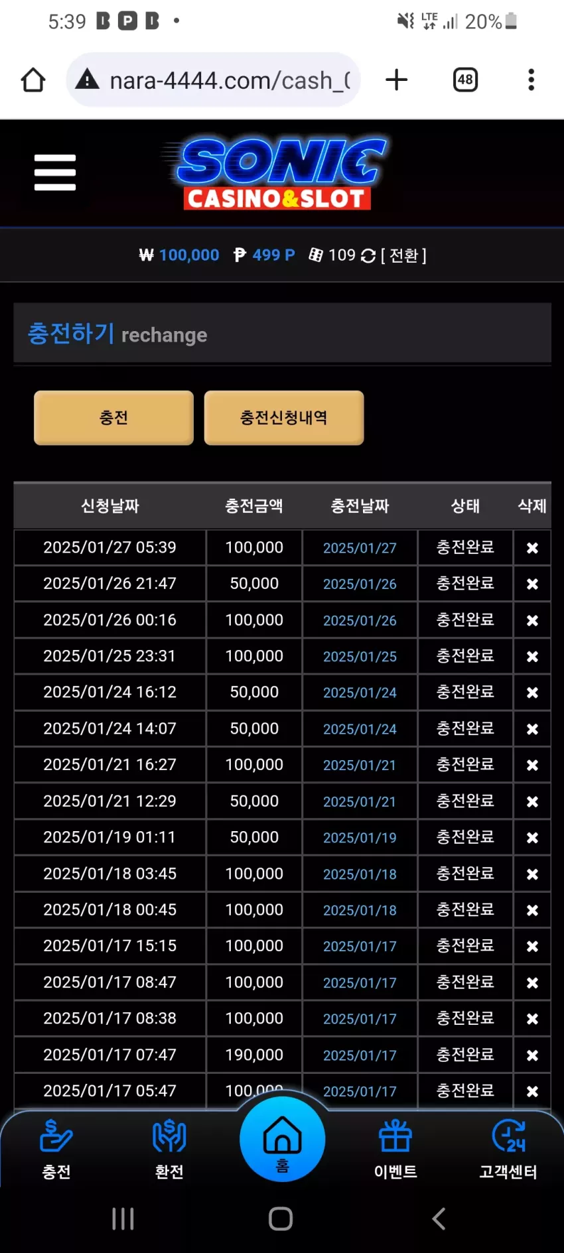Open 고객센터 24-hour support
This screenshot has height=1253, width=564.
508,1150
